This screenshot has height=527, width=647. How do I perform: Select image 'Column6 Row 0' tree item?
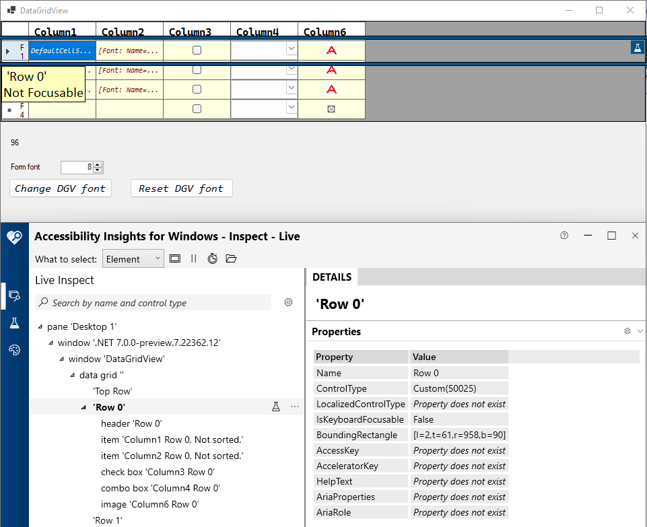pyautogui.click(x=149, y=504)
